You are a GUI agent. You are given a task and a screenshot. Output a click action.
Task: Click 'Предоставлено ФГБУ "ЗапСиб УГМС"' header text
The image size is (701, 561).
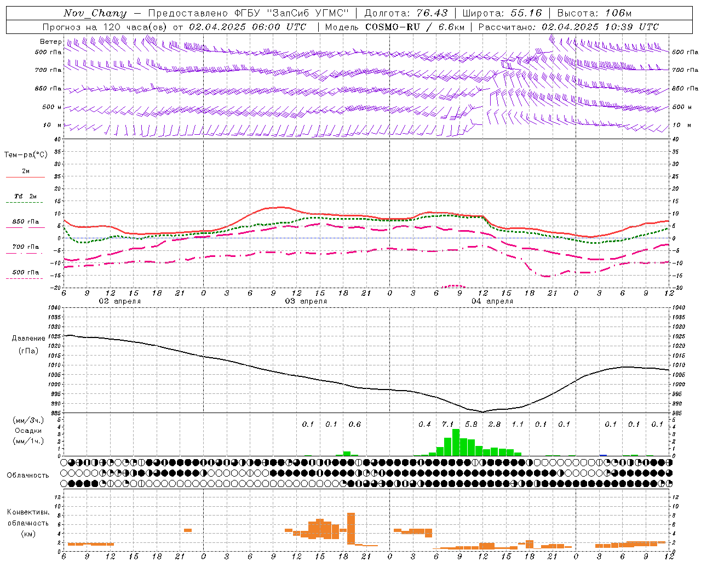tap(248, 13)
